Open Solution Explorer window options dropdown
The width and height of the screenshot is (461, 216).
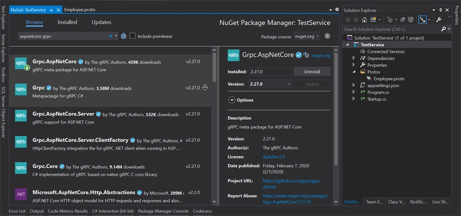(x=434, y=10)
